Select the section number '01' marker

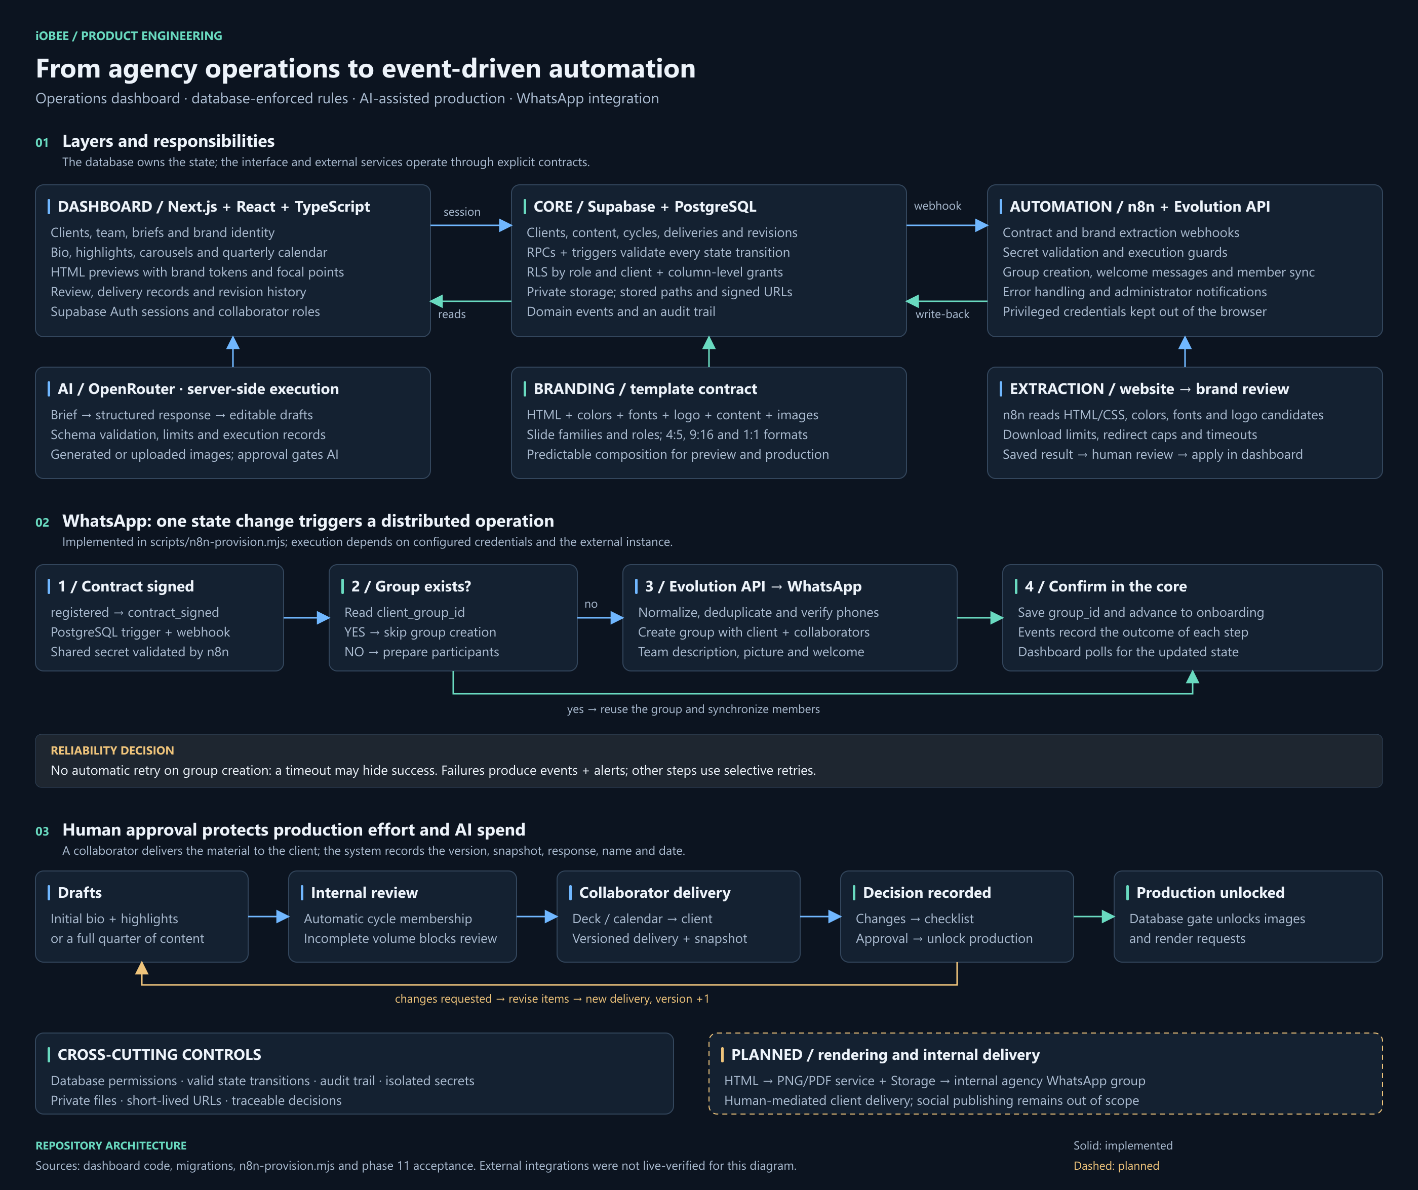pyautogui.click(x=42, y=142)
